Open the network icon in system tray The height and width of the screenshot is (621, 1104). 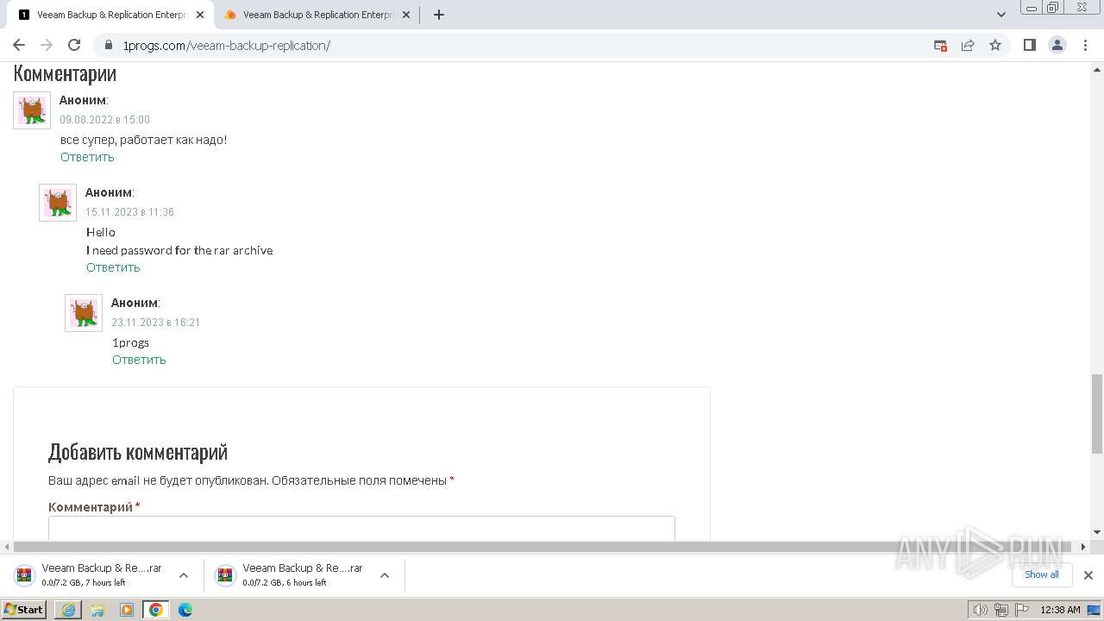1000,610
